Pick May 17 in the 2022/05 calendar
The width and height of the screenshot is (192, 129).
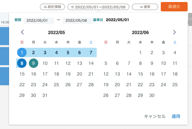(x=45, y=74)
